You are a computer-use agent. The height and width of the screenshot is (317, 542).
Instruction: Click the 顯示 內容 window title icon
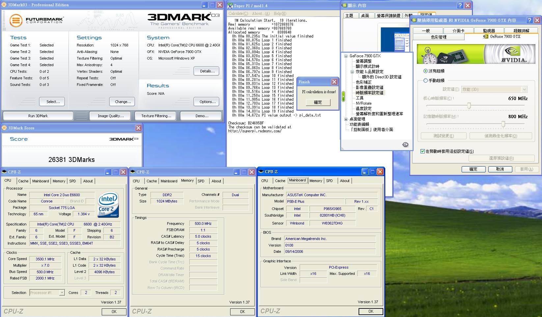(344, 6)
